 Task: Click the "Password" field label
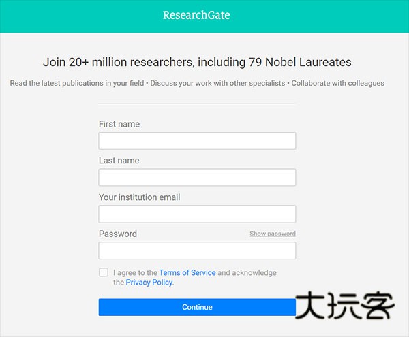click(118, 234)
